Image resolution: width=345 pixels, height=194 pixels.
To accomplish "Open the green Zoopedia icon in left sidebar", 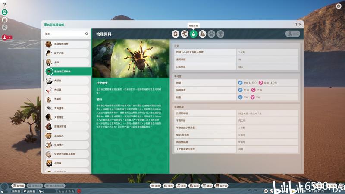I will click(5, 12).
